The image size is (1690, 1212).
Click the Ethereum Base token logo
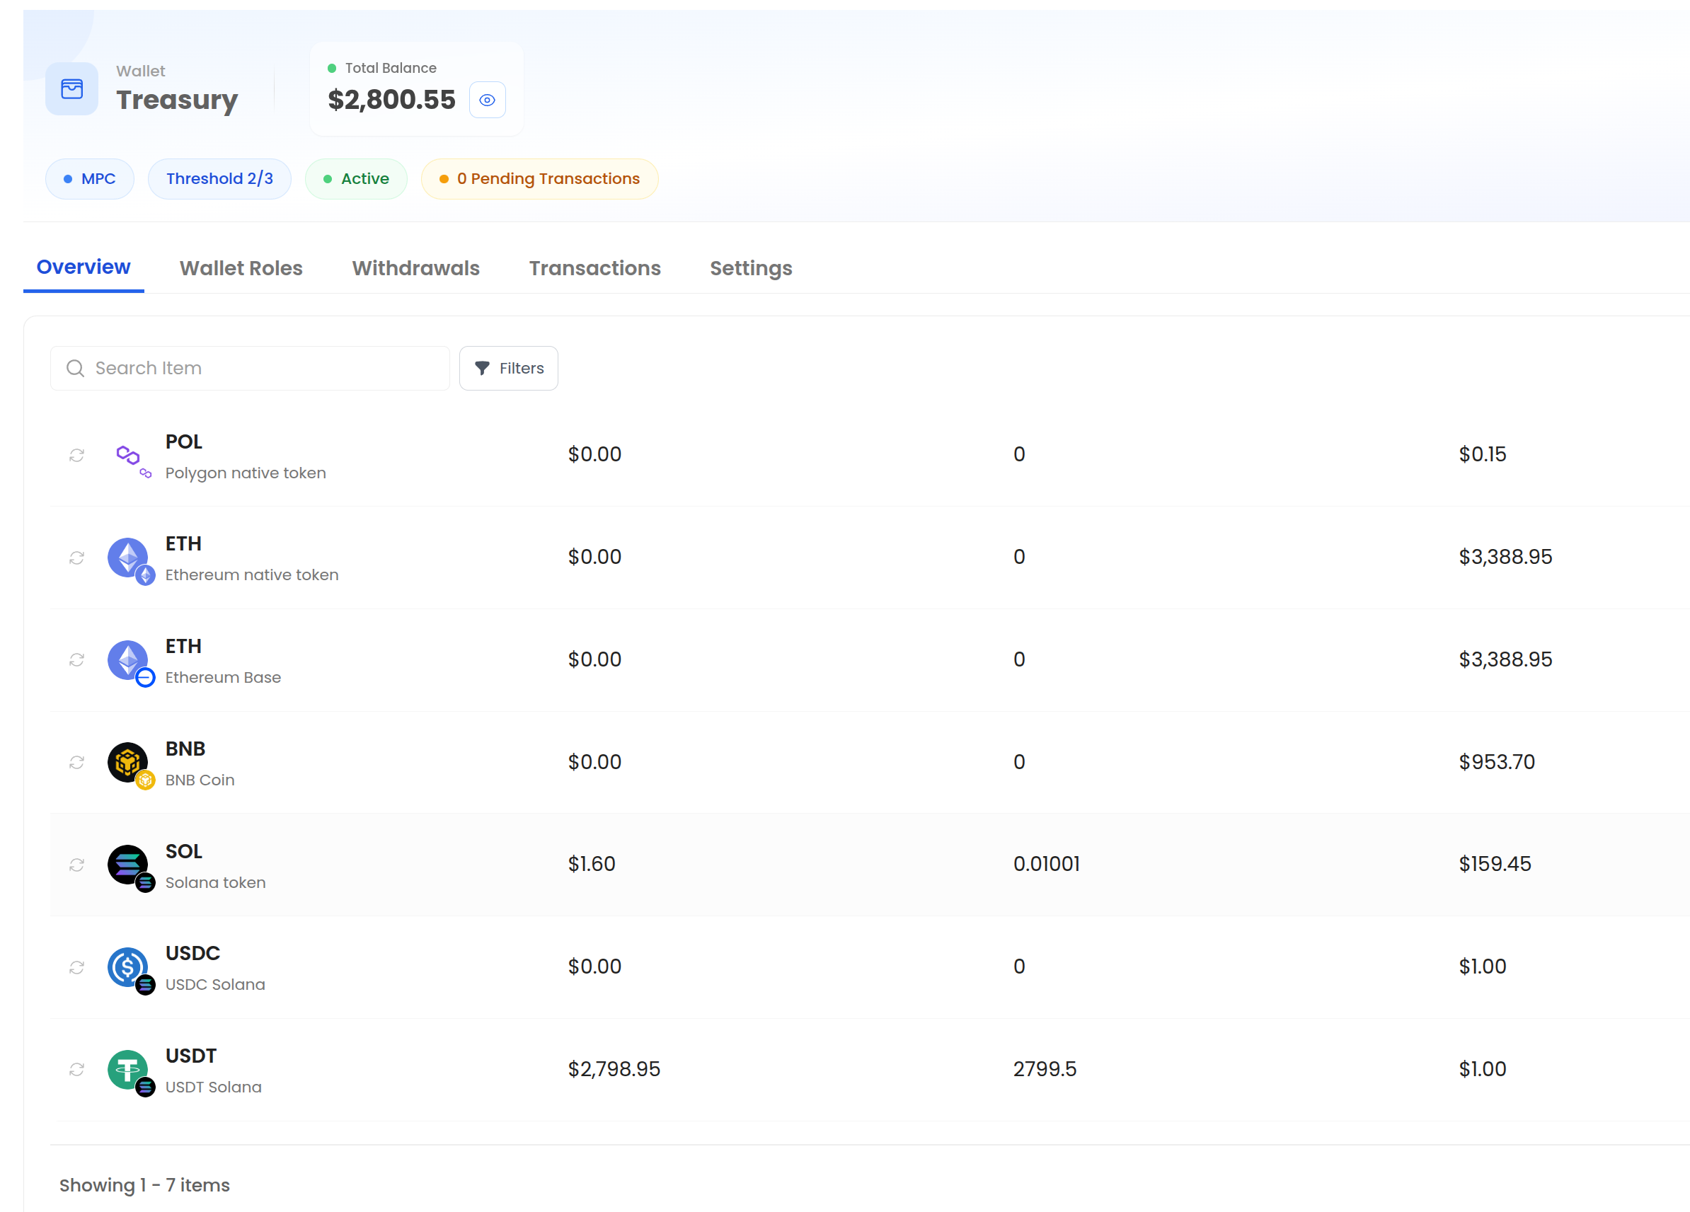130,660
